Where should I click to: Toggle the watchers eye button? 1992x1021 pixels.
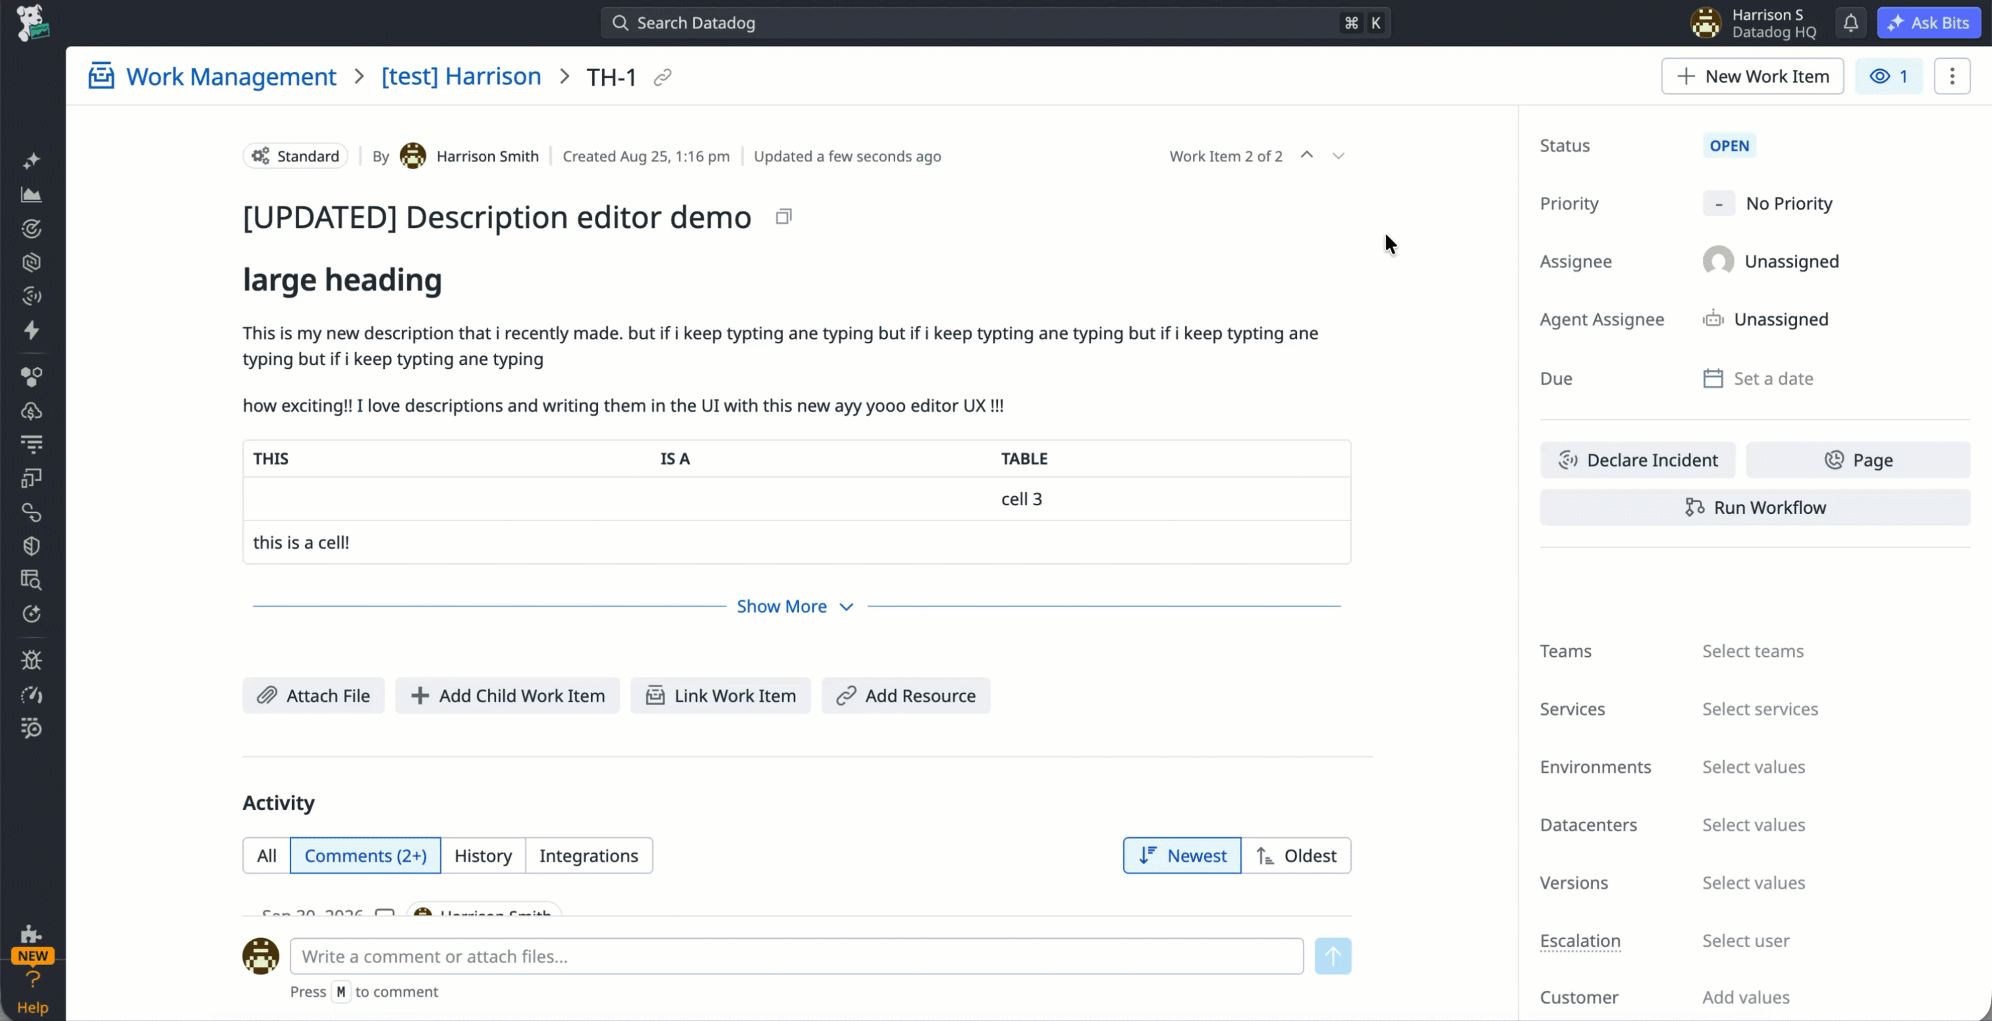coord(1889,76)
